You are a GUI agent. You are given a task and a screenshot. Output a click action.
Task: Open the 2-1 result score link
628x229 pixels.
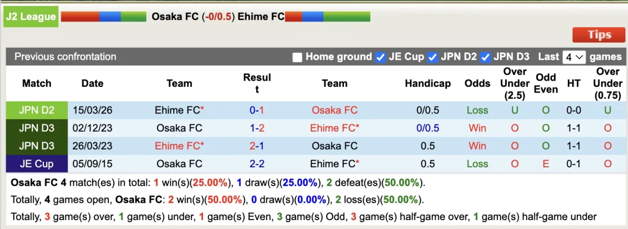[x=256, y=146]
